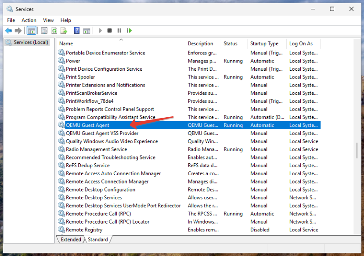Click 'ReFS data d...' description cell

[202, 165]
